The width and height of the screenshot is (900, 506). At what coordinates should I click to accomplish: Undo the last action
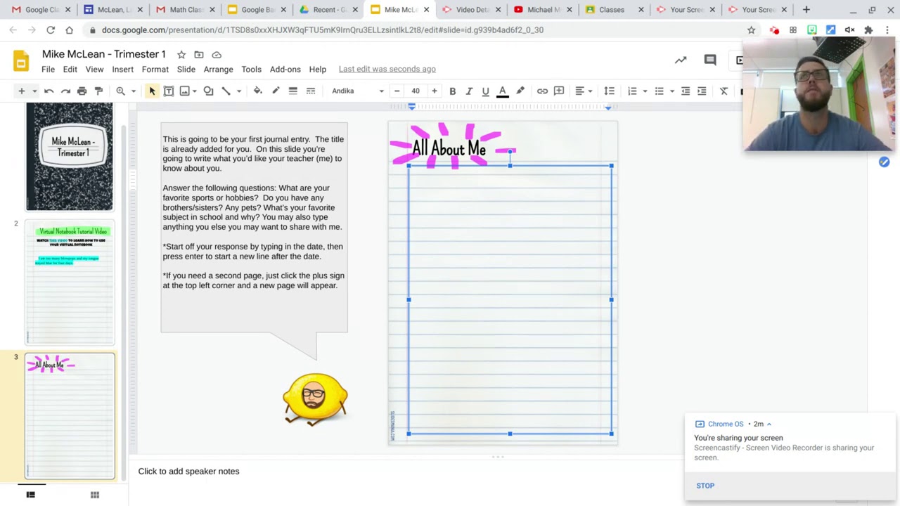pos(49,91)
